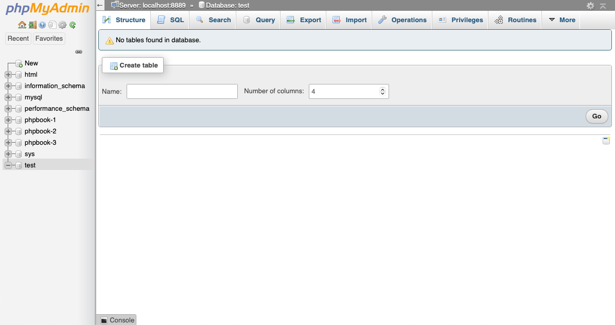615x325 pixels.
Task: Open page settings gear in top bar
Action: (x=590, y=5)
